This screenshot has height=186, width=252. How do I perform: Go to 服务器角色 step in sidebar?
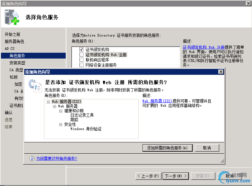[15, 41]
